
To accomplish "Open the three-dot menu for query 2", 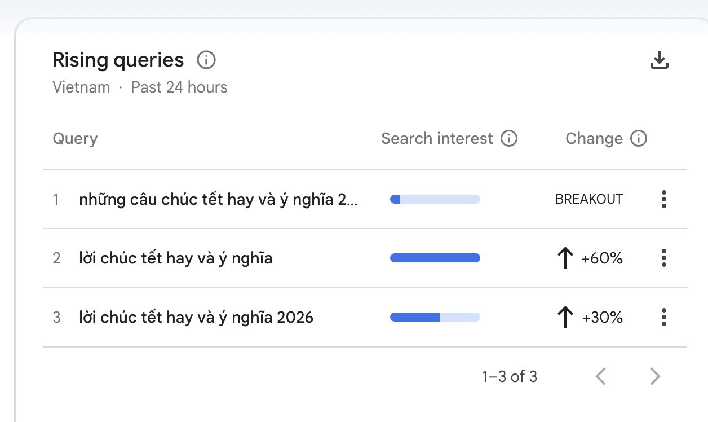I will click(x=664, y=258).
